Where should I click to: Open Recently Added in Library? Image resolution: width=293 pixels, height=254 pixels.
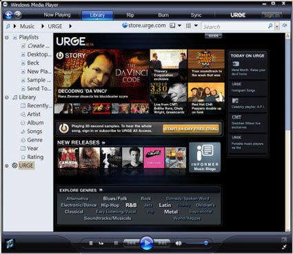pyautogui.click(x=37, y=106)
